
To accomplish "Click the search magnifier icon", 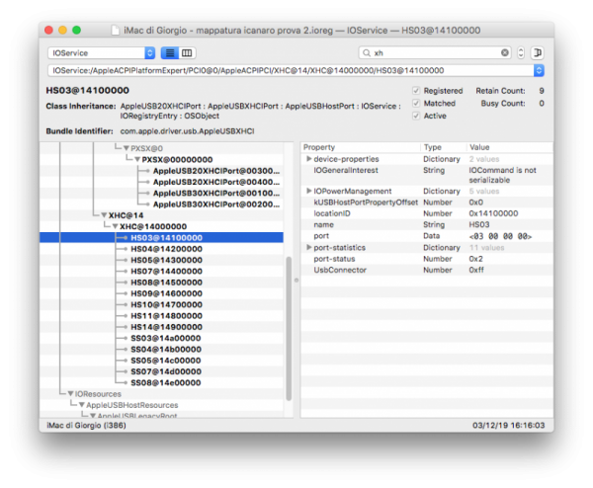I will (x=366, y=53).
